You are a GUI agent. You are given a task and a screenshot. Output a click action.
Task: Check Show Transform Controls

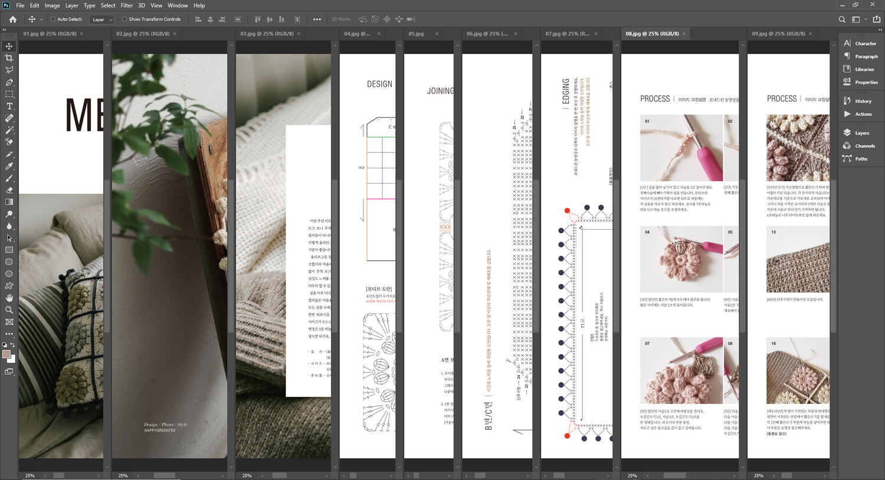[124, 19]
